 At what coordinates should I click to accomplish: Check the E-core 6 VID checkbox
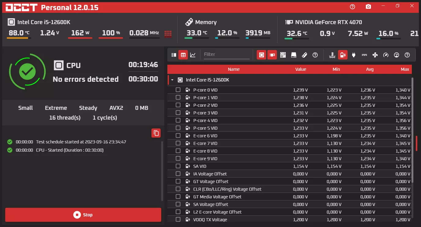coord(178,136)
